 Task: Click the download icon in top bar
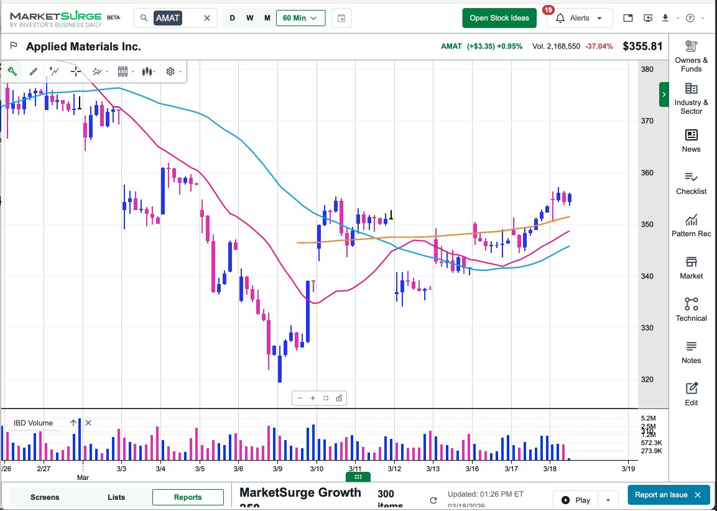(x=665, y=18)
